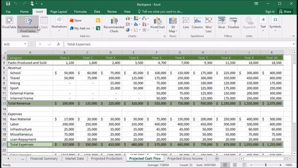The width and height of the screenshot is (298, 168).
Task: Click the Tell me what you want to do box
Action: click(x=160, y=12)
